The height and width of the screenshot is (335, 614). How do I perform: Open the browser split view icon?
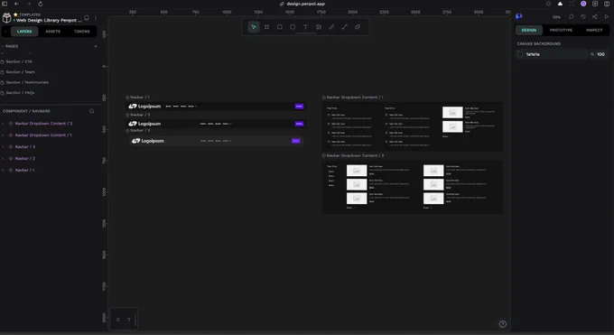pyautogui.click(x=607, y=4)
